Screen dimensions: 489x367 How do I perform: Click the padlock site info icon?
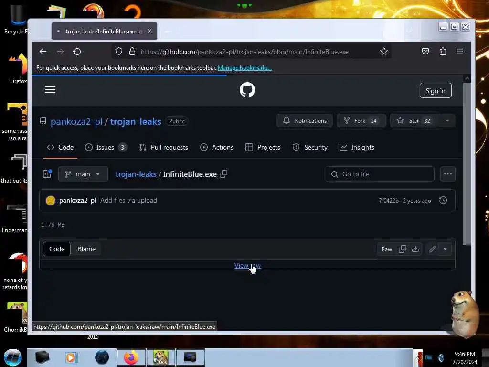(x=132, y=52)
